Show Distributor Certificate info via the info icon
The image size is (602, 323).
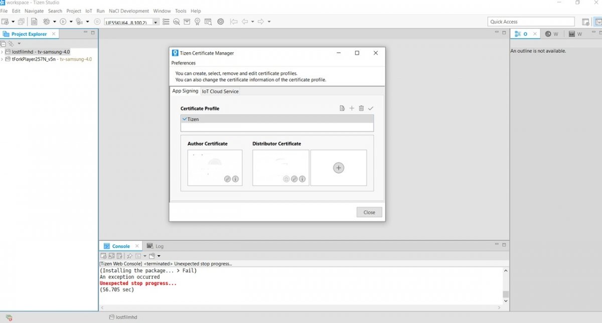click(x=302, y=179)
